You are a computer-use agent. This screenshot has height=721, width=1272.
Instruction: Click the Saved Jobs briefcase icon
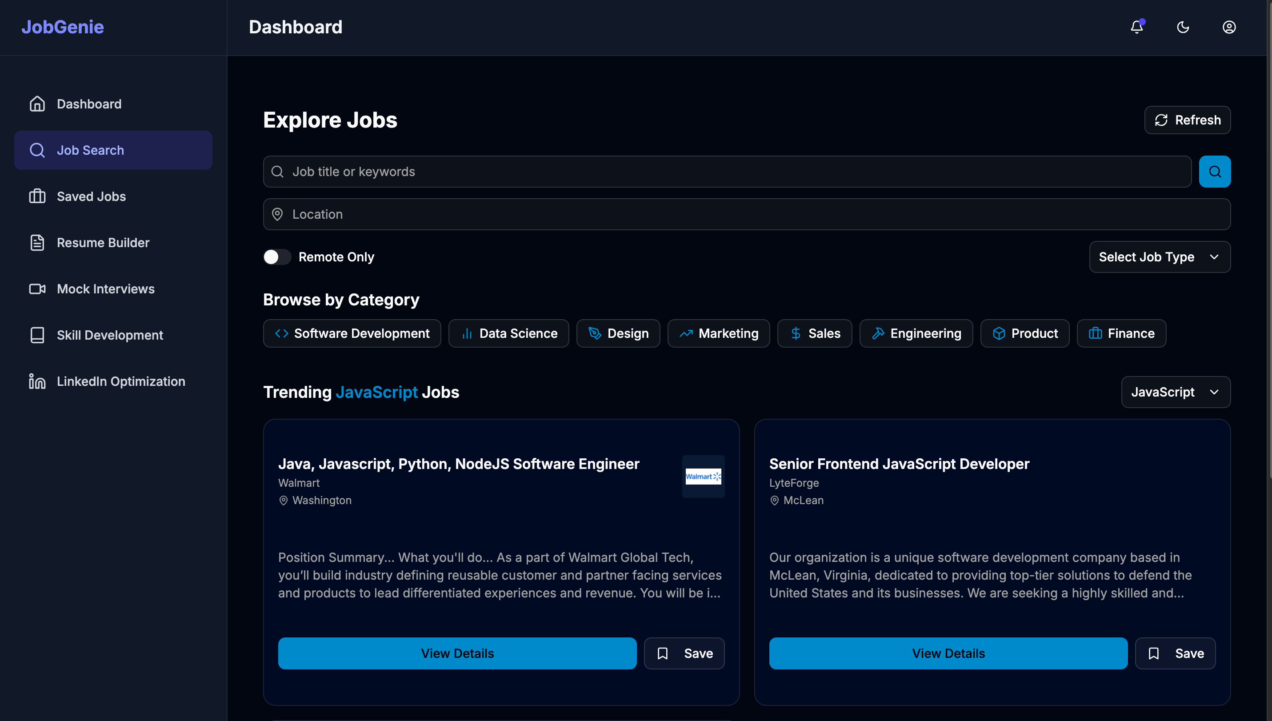[x=38, y=196]
